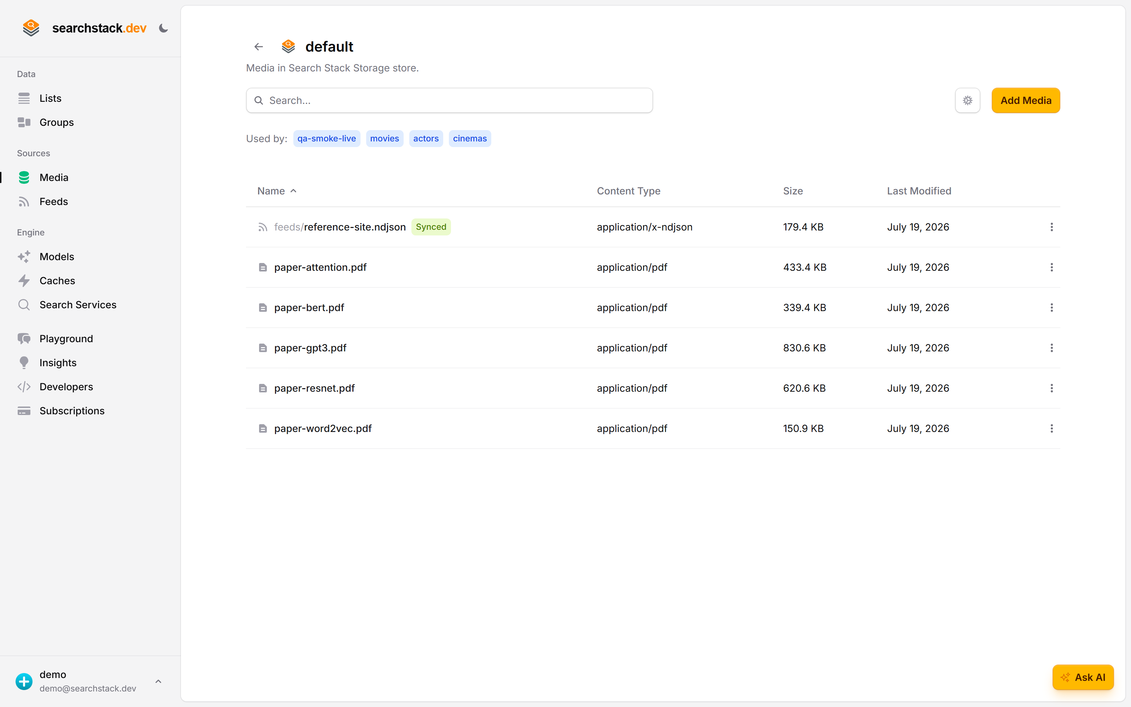Image resolution: width=1131 pixels, height=707 pixels.
Task: Click the searchstack.dev logo icon
Action: 31,28
